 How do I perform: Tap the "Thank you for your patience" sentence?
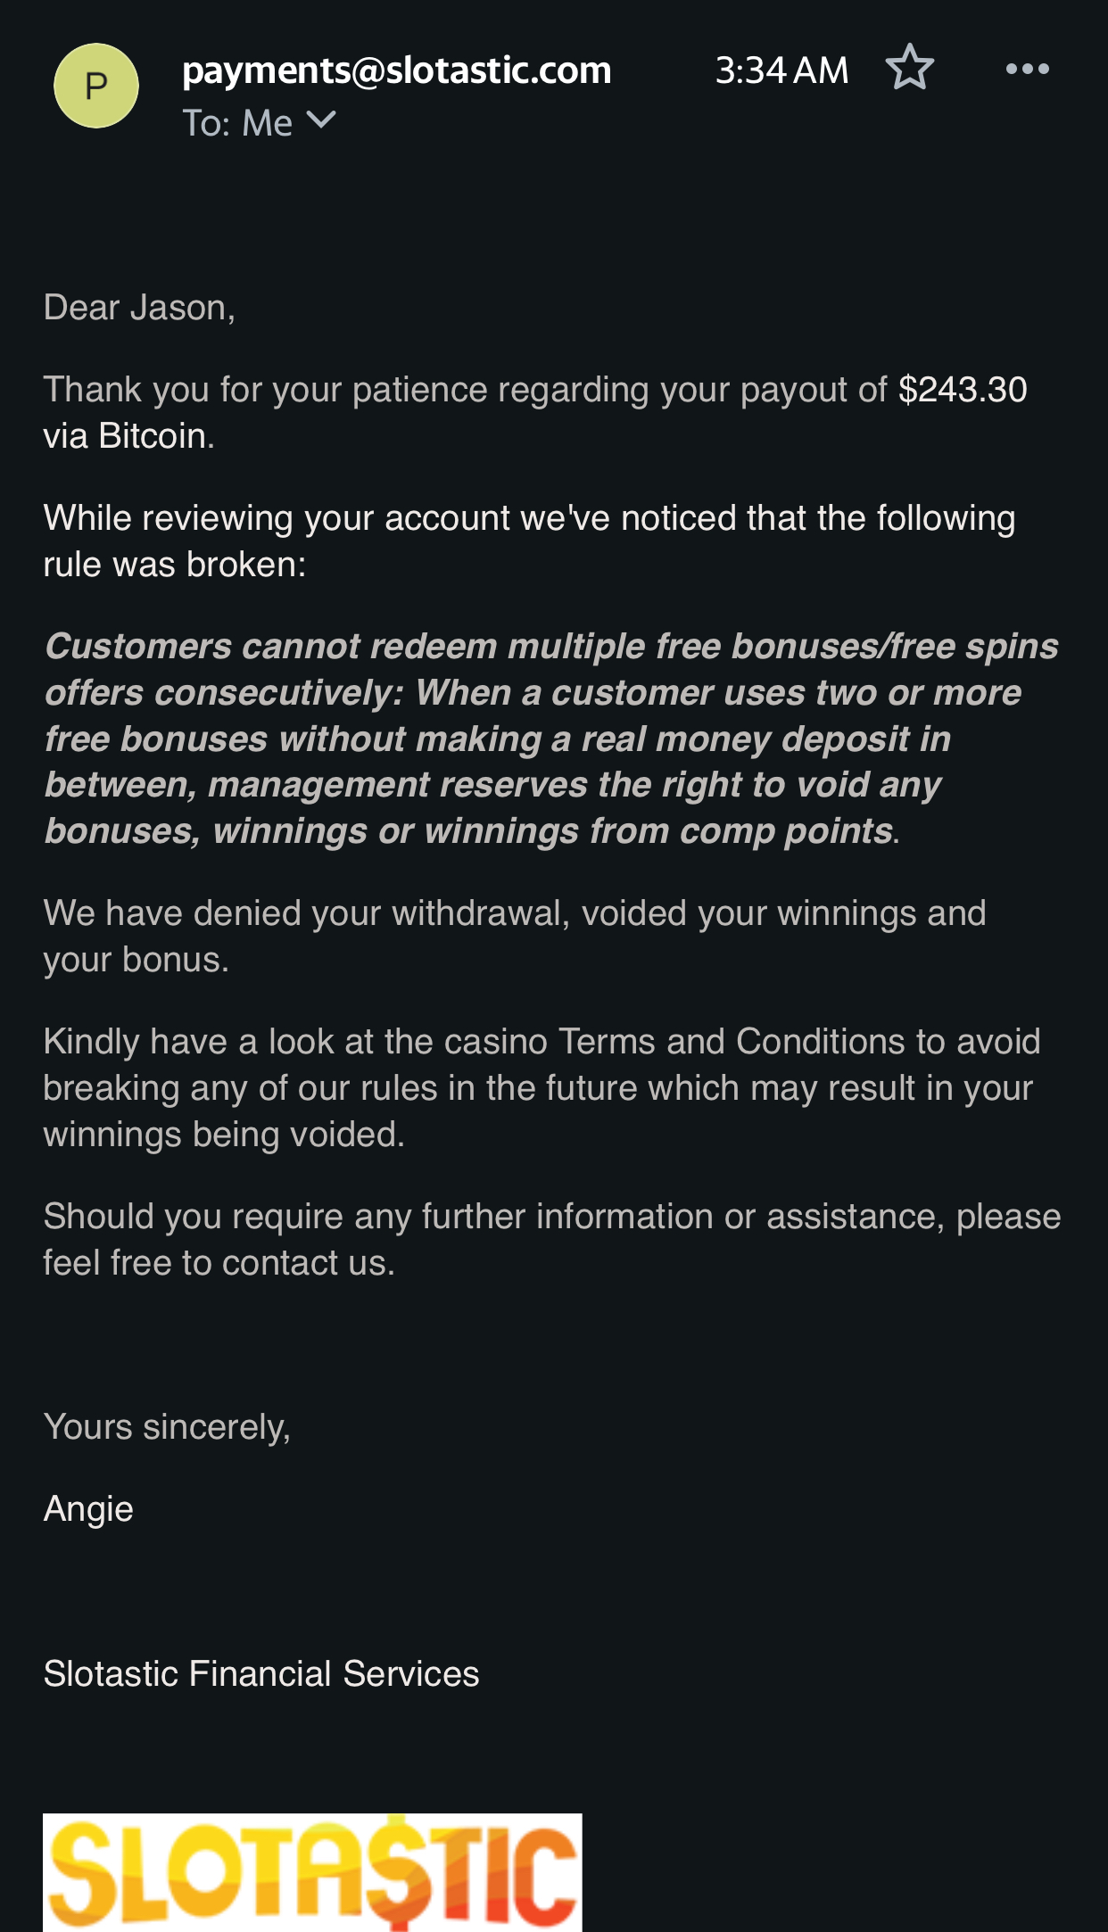pos(464,390)
